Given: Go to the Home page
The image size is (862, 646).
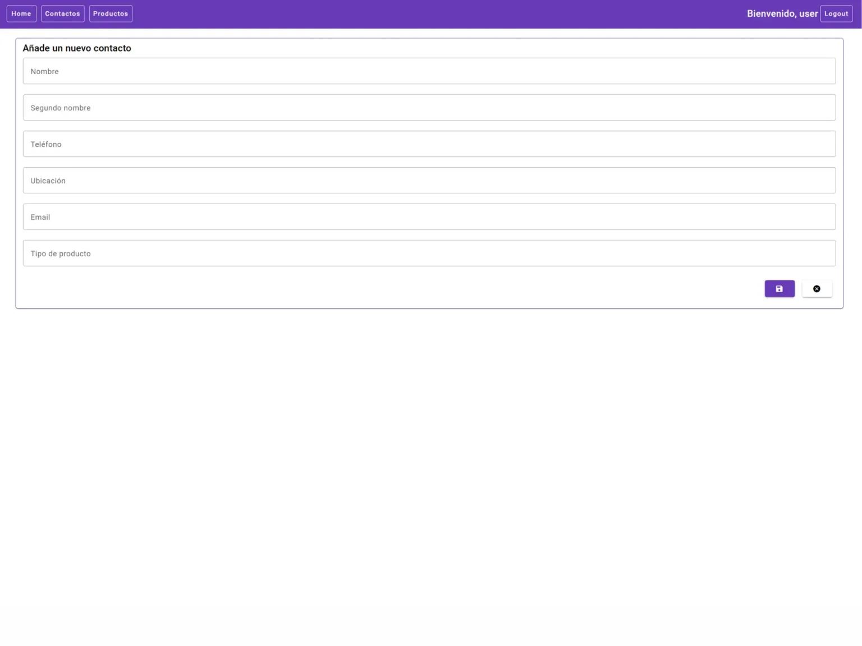Looking at the screenshot, I should (x=21, y=13).
